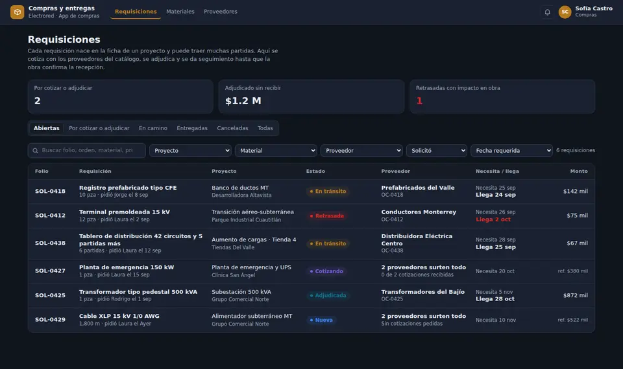The width and height of the screenshot is (623, 369).
Task: Open the Material filter dropdown
Action: pyautogui.click(x=276, y=151)
